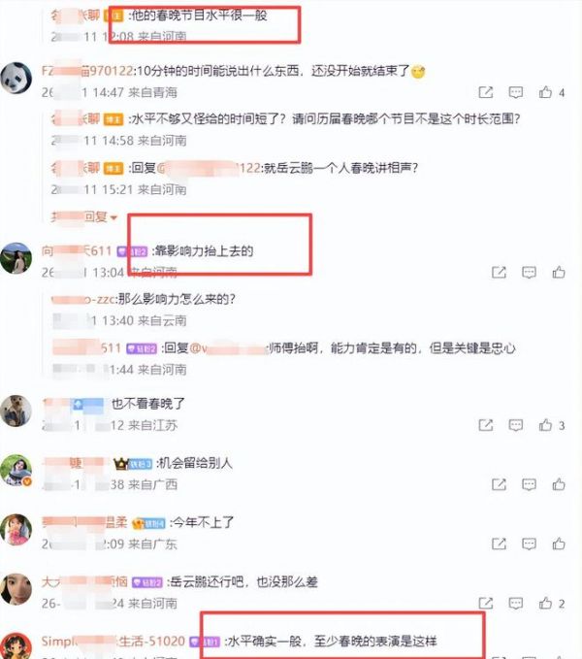Share the 10分钟的时间 comment from 青海
The image size is (582, 659).
pyautogui.click(x=486, y=92)
